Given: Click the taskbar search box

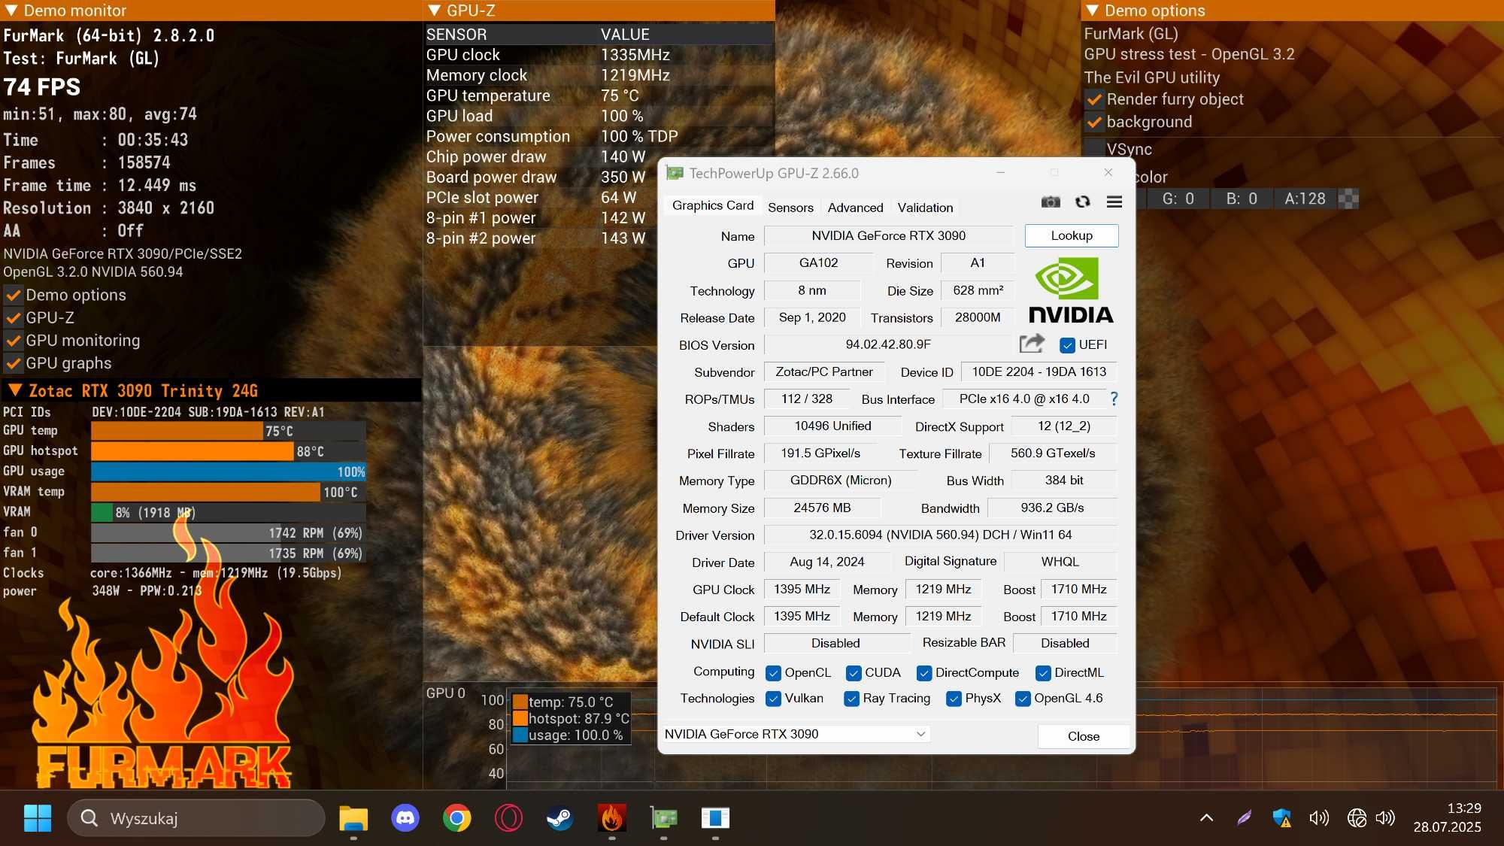Looking at the screenshot, I should click(196, 817).
